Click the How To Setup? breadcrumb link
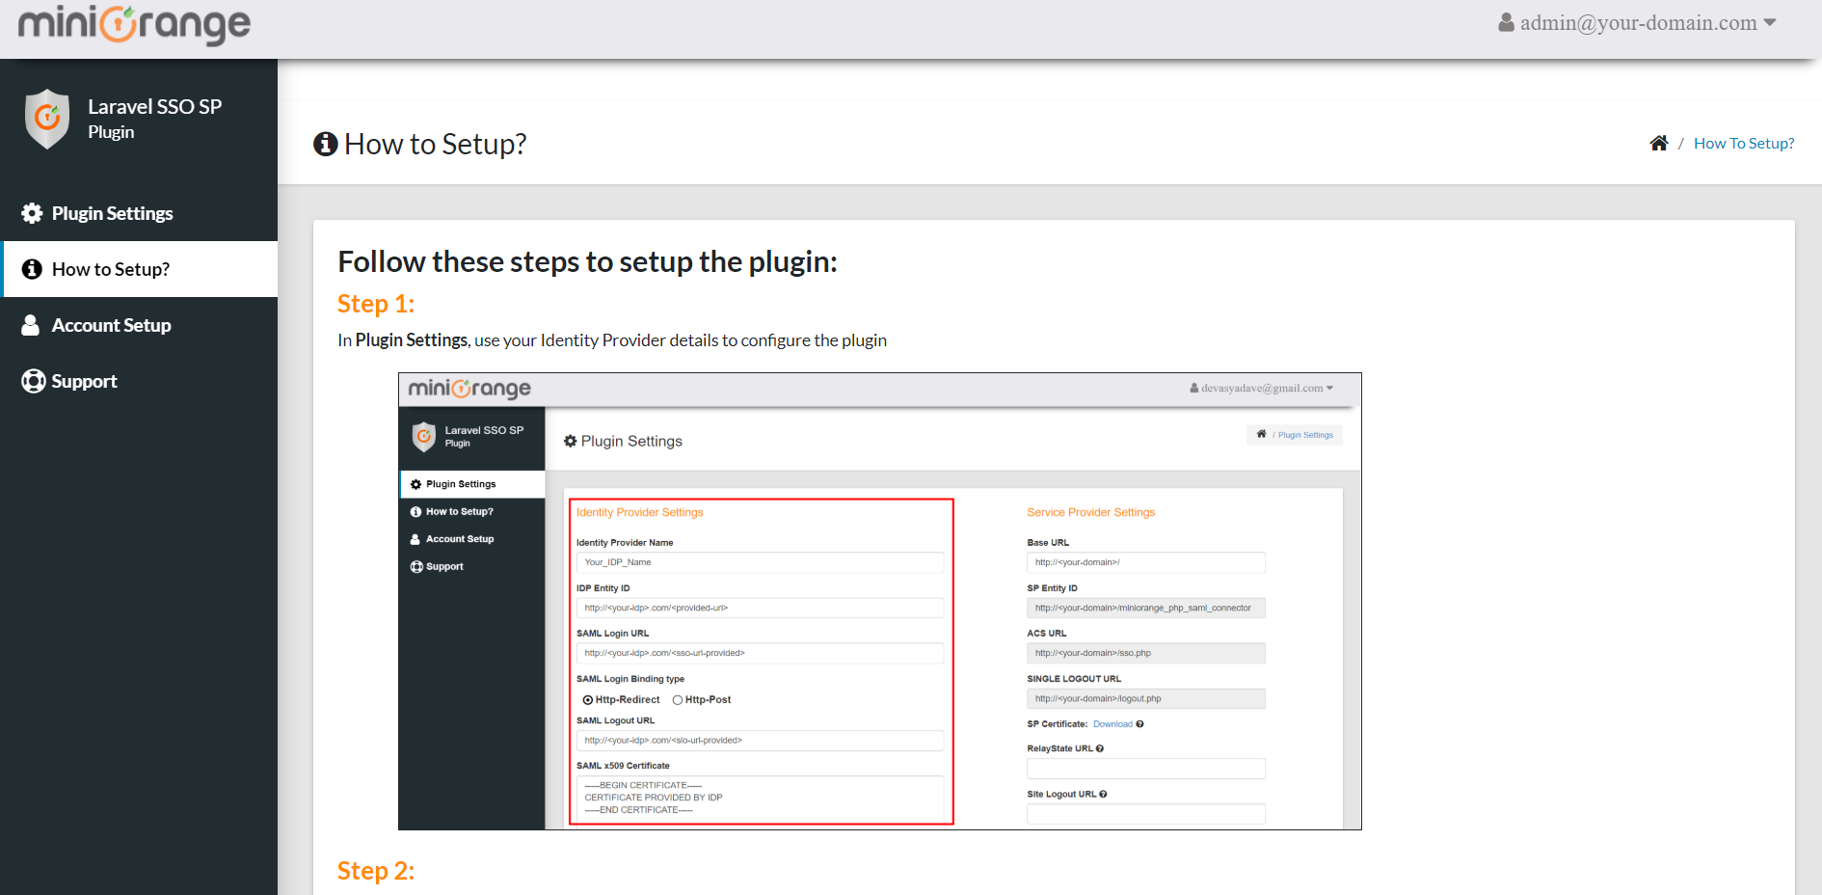 pyautogui.click(x=1744, y=143)
